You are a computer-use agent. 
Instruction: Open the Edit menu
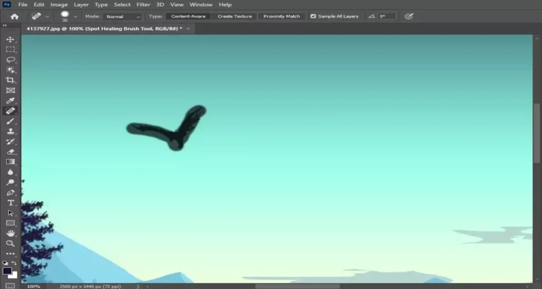(39, 4)
